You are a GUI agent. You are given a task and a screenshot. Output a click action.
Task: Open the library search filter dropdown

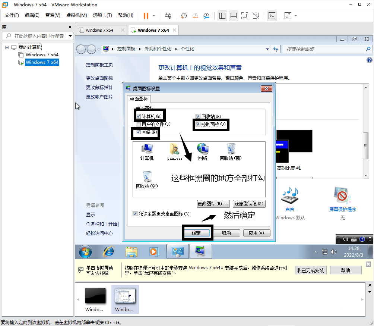[70, 36]
